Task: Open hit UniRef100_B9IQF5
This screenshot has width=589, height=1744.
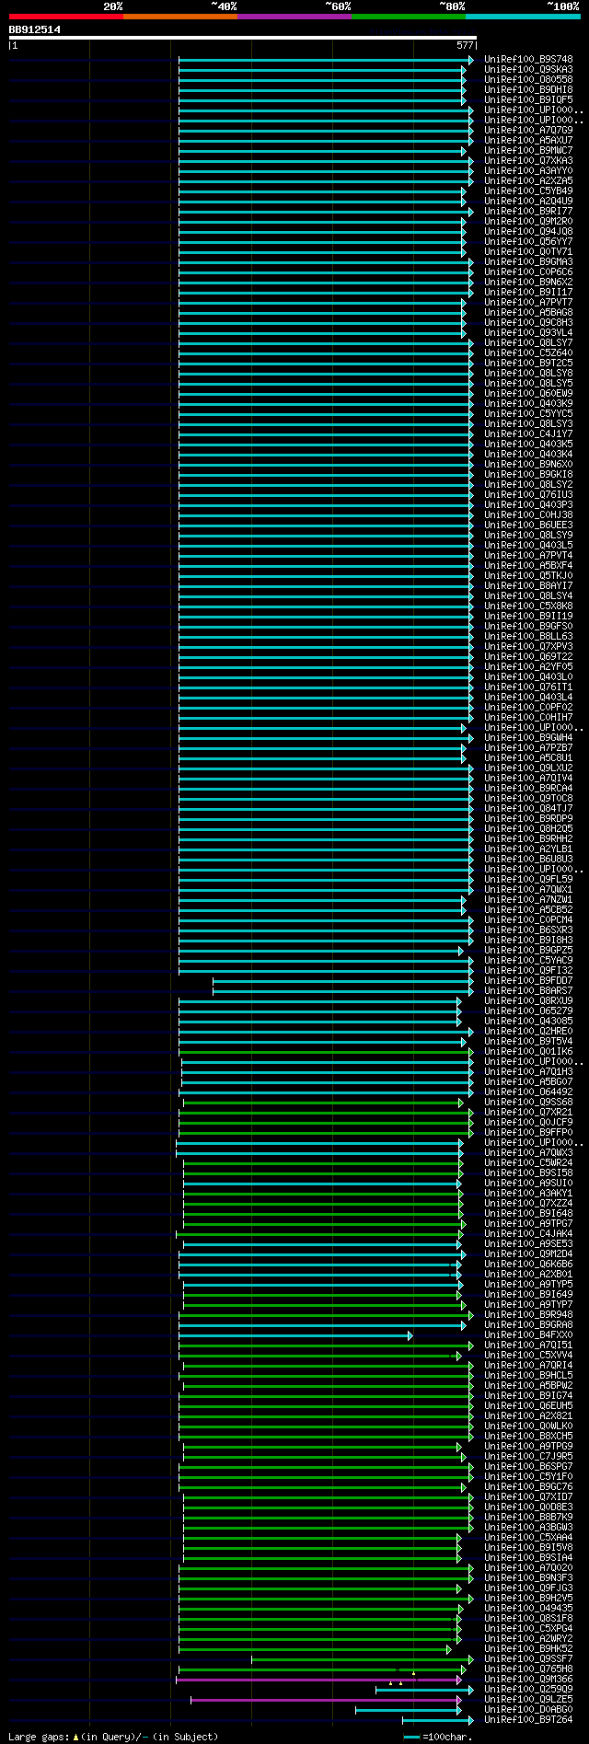Action: [x=528, y=100]
